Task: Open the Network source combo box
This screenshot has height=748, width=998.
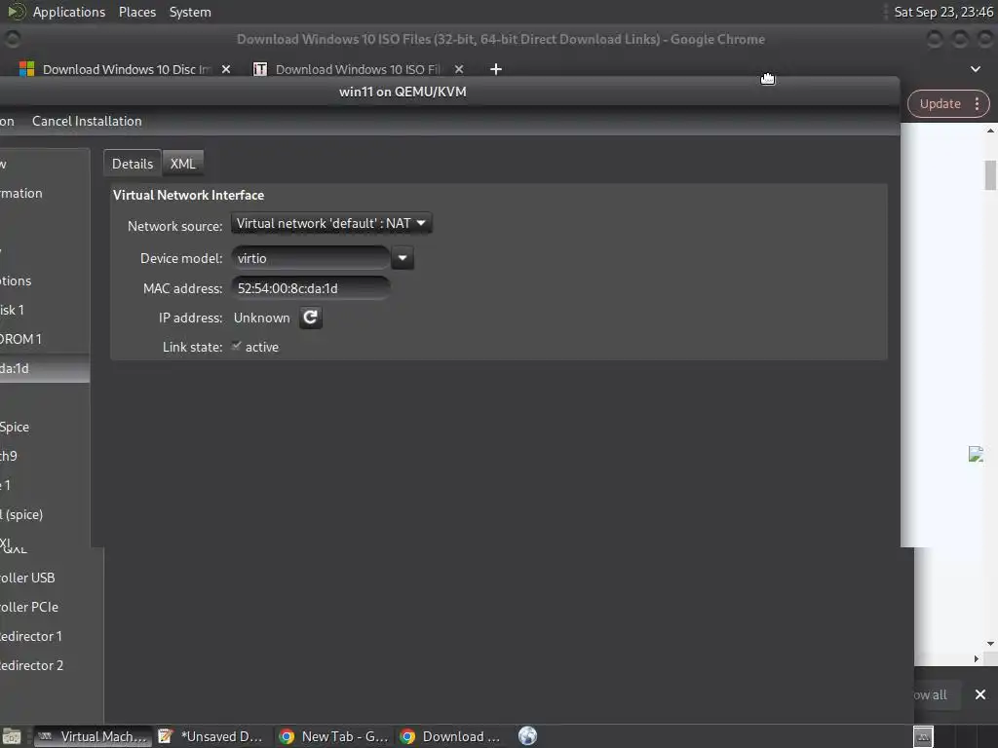Action: coord(331,223)
